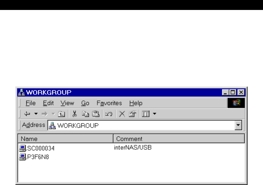Image resolution: width=263 pixels, height=185 pixels.
Task: Select the P3F6N8 computer icon
Action: click(x=22, y=157)
